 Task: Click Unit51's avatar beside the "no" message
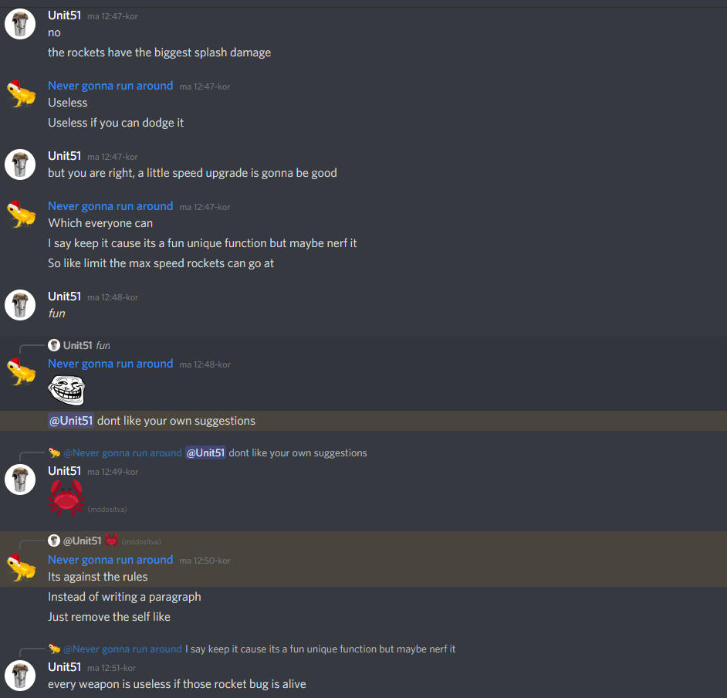pyautogui.click(x=20, y=24)
